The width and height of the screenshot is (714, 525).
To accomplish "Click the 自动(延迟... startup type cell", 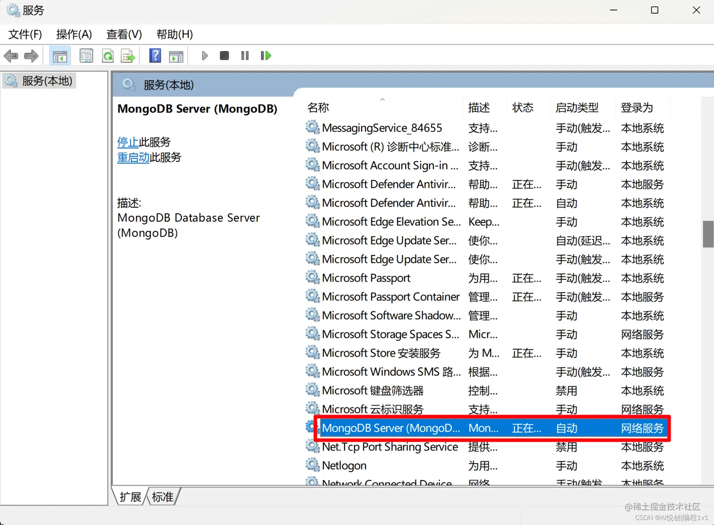I will (583, 241).
